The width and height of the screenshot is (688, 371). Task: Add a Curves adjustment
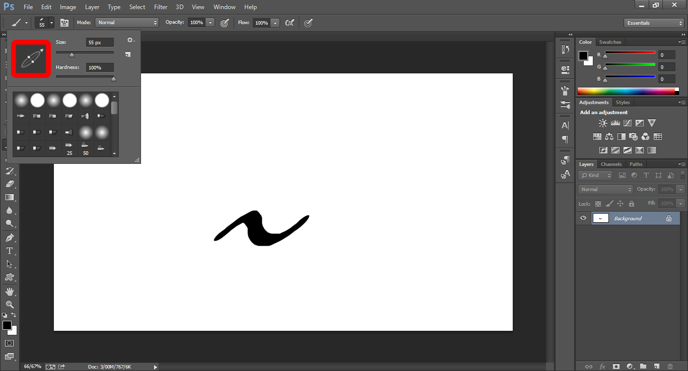coord(628,123)
